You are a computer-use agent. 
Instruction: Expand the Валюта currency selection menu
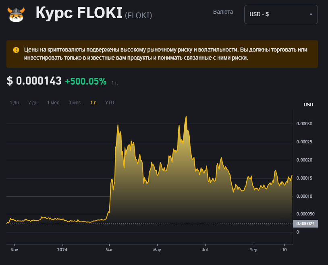[281, 14]
